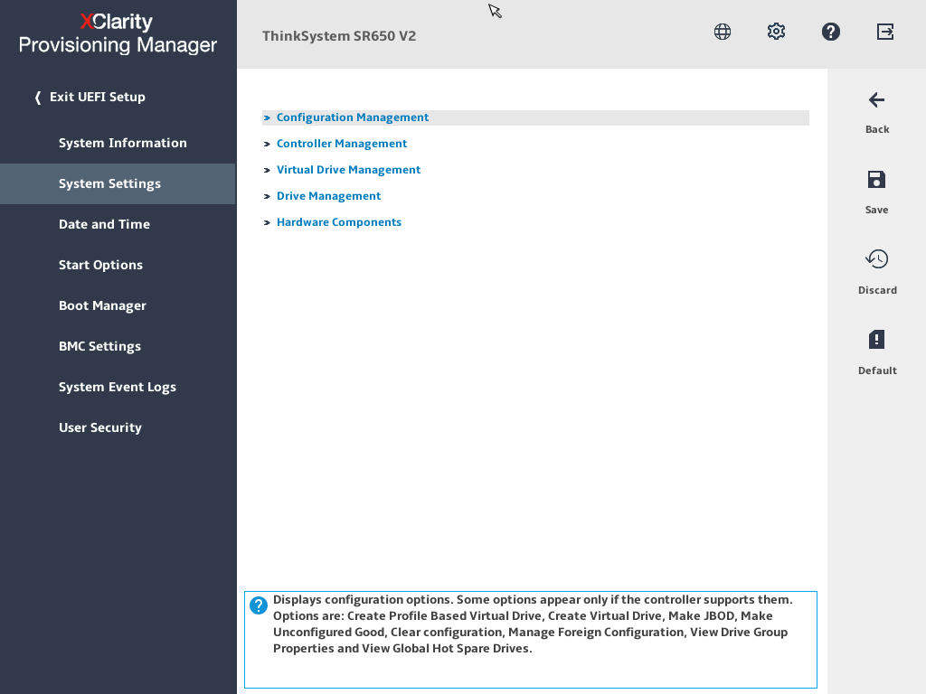The height and width of the screenshot is (694, 926).
Task: Expand the Controller Management arrow
Action: (267, 144)
